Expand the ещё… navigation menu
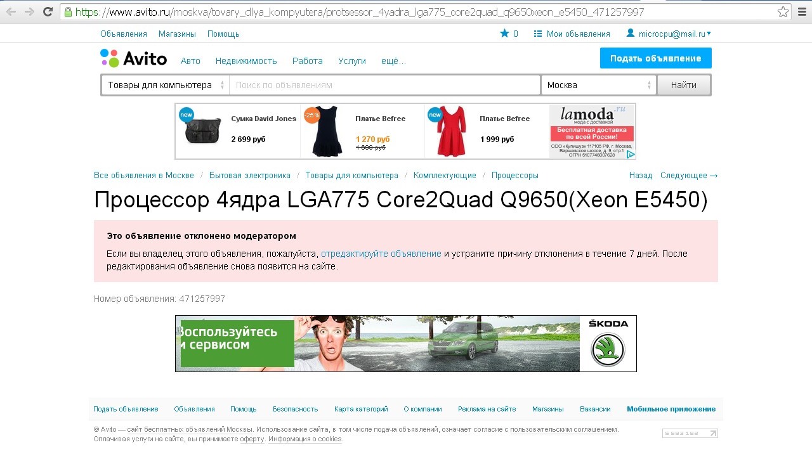 coord(393,61)
